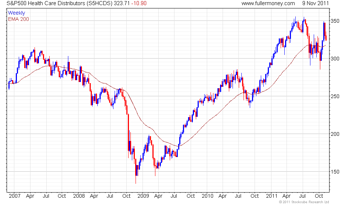
Task: Click the 2007 x-axis label
Action: 15,196
